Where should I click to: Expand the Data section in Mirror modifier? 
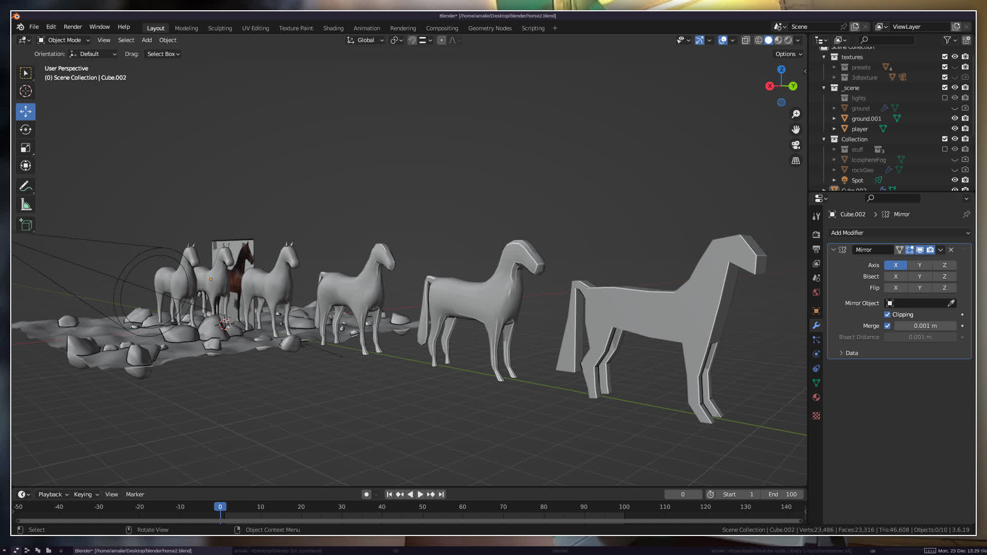pyautogui.click(x=851, y=353)
